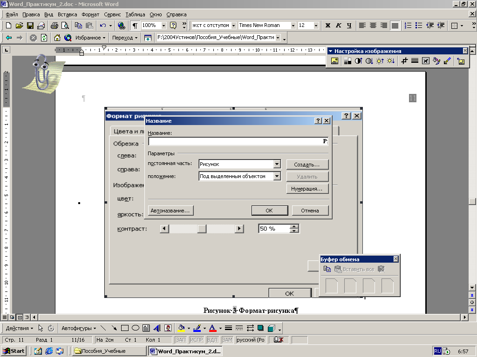Open the Файл menu
The image size is (477, 357).
tap(12, 14)
